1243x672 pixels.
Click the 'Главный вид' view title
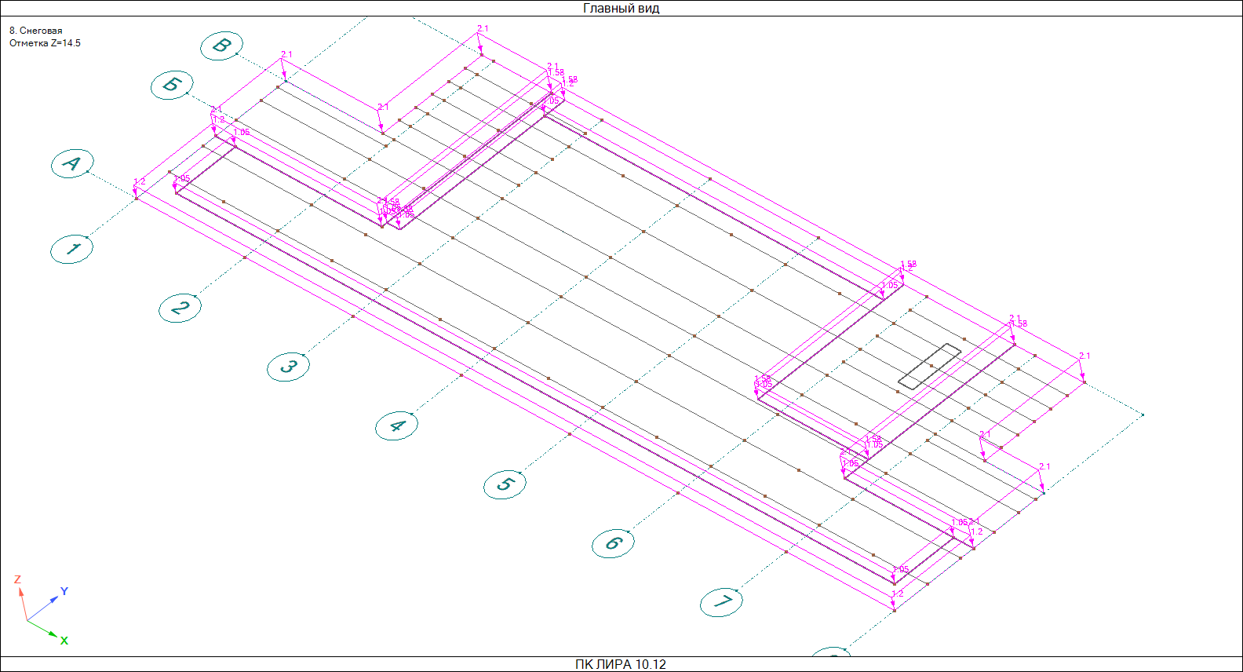point(621,9)
